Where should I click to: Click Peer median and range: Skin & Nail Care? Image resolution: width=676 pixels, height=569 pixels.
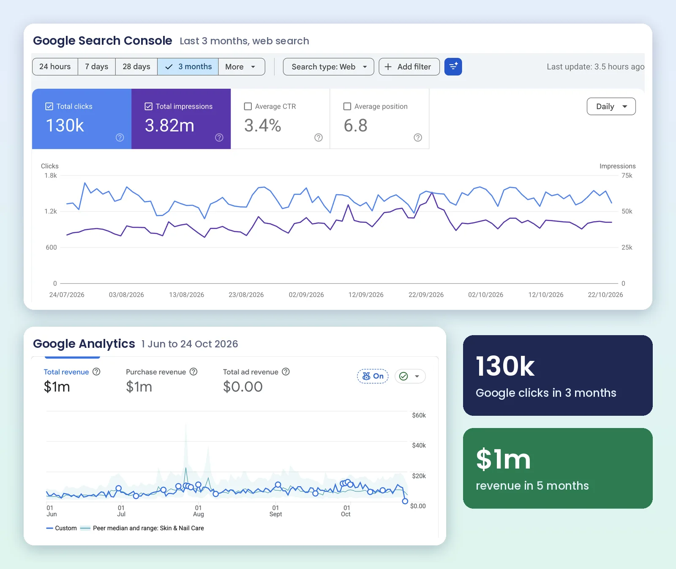[x=148, y=528]
